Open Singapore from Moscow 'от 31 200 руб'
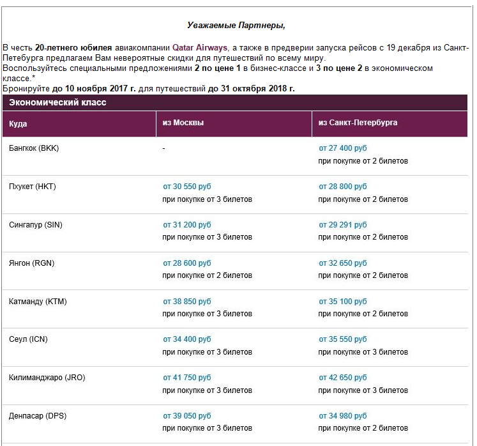 click(187, 225)
